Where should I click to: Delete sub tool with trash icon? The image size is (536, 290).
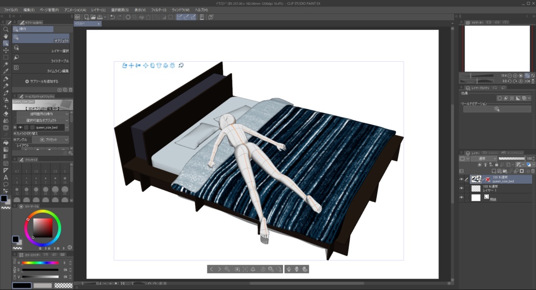[71, 90]
